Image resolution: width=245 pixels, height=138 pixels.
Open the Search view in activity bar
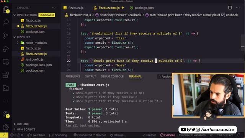(6, 22)
